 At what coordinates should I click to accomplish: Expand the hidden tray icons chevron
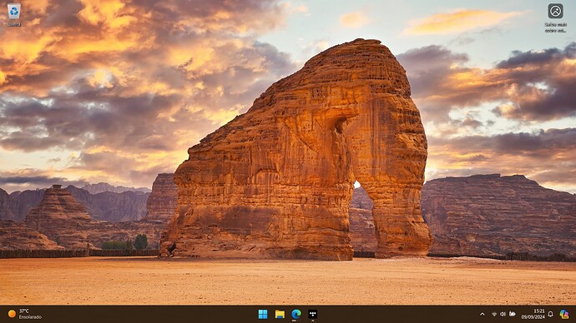coord(483,314)
